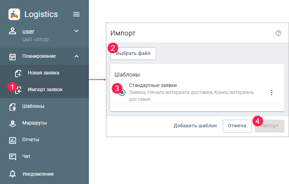Open the hamburger menu in sidebar header
This screenshot has height=184, width=289.
(76, 14)
